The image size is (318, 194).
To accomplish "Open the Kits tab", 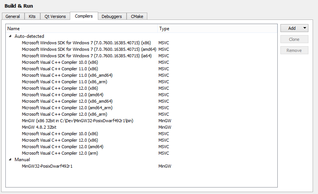I will coord(32,16).
